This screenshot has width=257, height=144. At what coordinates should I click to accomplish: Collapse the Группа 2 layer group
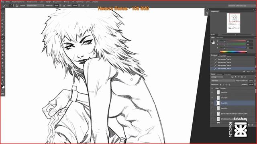(x=215, y=88)
